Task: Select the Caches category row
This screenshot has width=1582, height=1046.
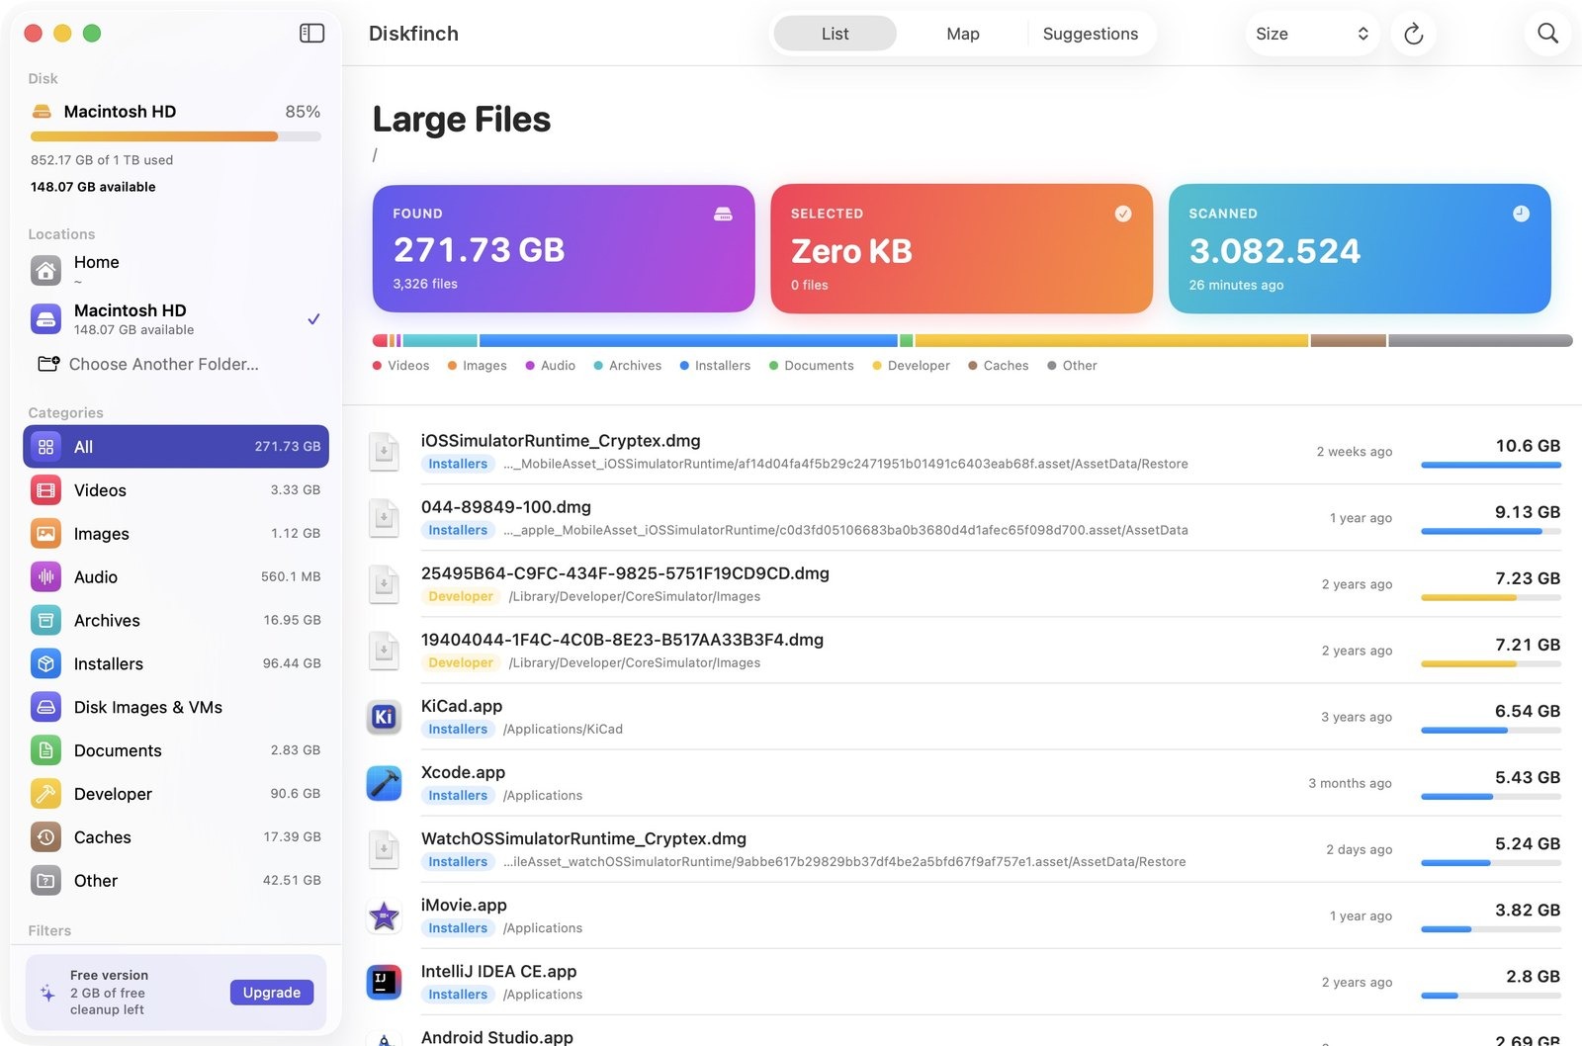Action: [x=176, y=837]
